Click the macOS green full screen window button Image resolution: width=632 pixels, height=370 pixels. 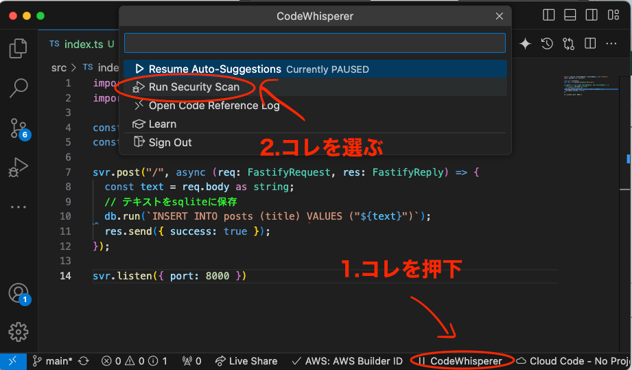(x=40, y=16)
